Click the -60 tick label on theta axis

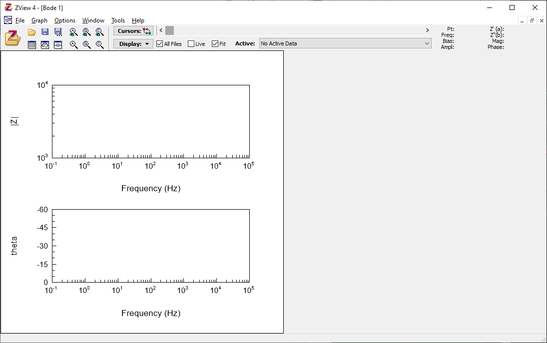click(x=42, y=210)
